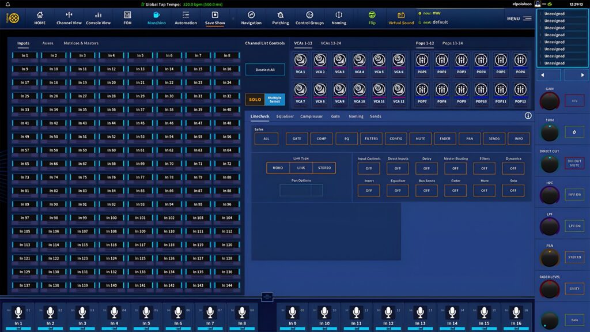Click the ALL safes button
This screenshot has width=590, height=332.
[266, 138]
